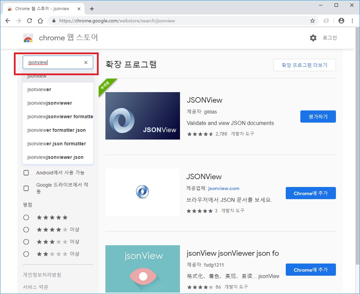Add fudg1211 jsonView with 'Chrome에 추가'

point(311,270)
